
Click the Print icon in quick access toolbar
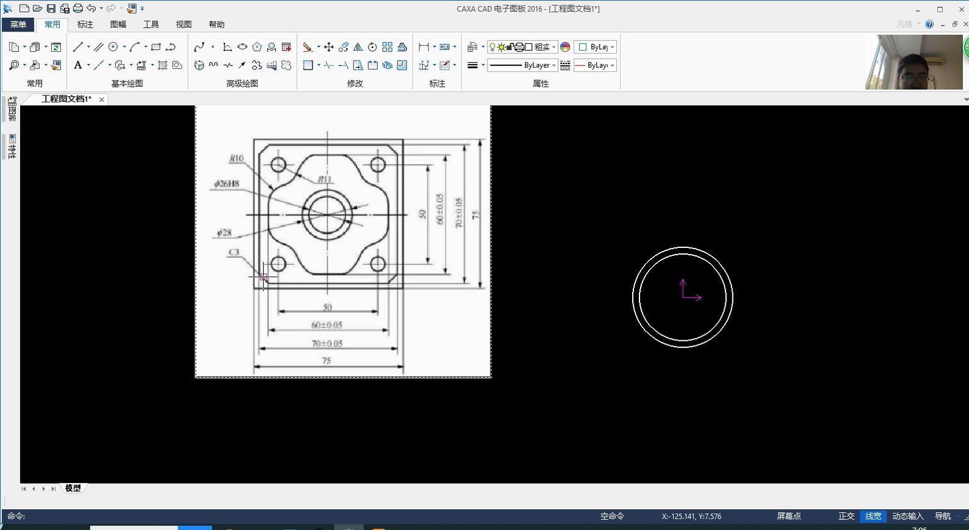pos(78,9)
